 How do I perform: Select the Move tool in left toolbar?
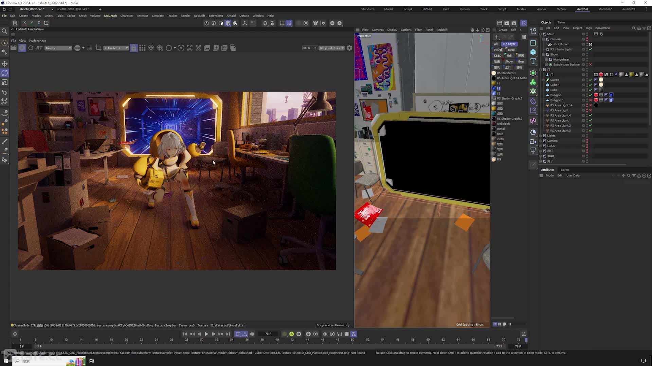[5, 64]
